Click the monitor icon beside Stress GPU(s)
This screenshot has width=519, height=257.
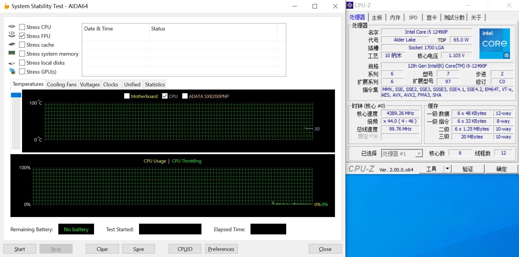pos(12,71)
